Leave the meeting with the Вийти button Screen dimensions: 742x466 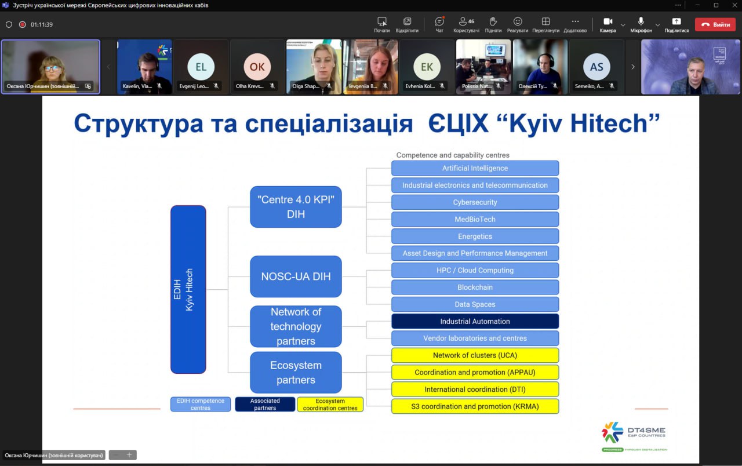[715, 24]
